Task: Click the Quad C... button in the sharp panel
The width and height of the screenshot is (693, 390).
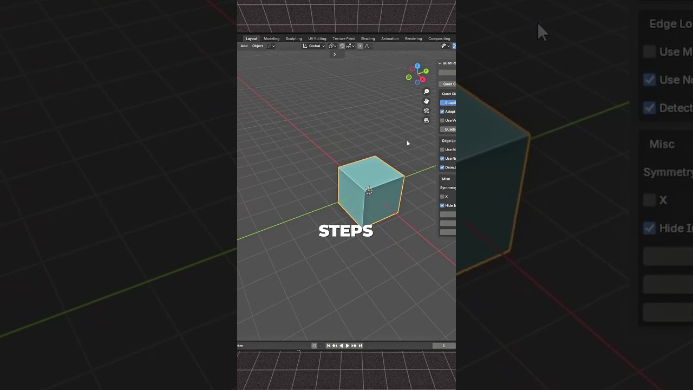Action: [x=447, y=84]
